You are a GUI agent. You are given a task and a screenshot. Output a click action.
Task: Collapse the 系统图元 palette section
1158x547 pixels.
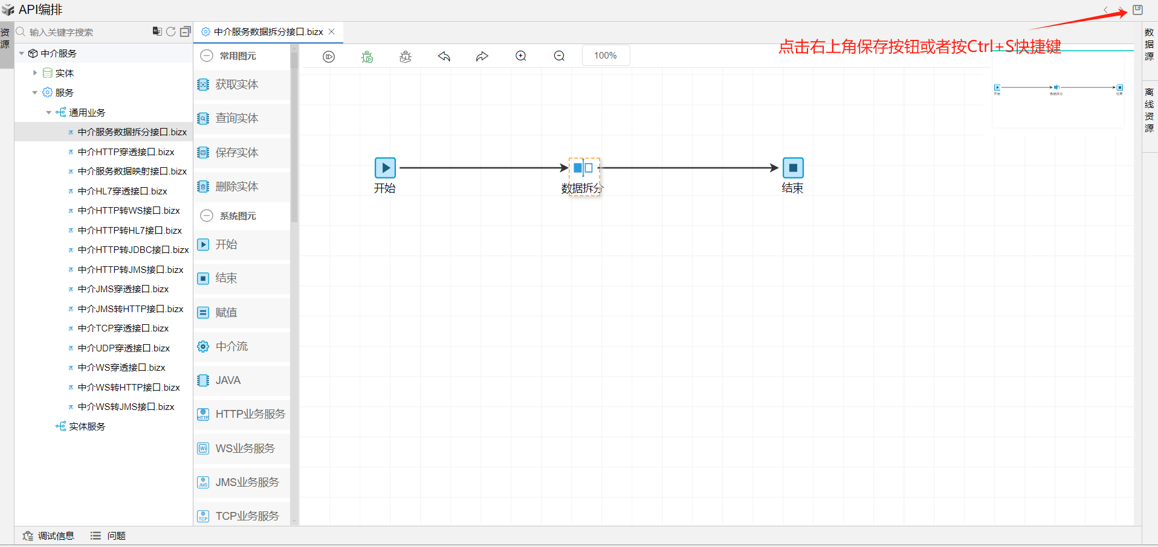pyautogui.click(x=207, y=216)
